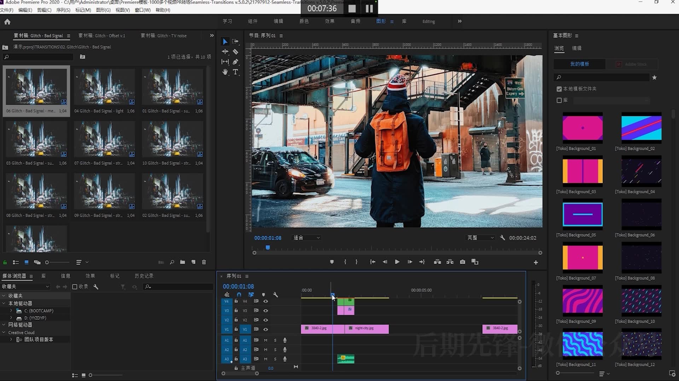Screen dimensions: 679x381
Task: Click the 效果 tab in media browser
Action: click(90, 276)
